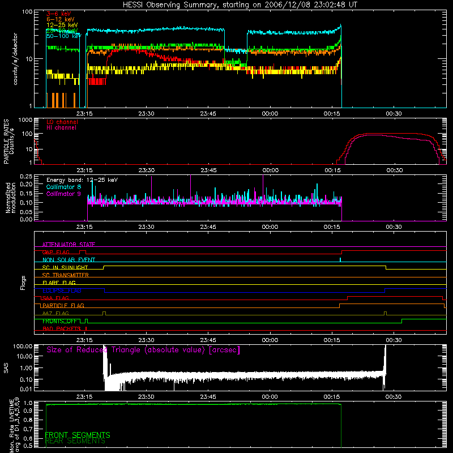Click the vertical Flags axis label
The width and height of the screenshot is (453, 453).
[23, 283]
